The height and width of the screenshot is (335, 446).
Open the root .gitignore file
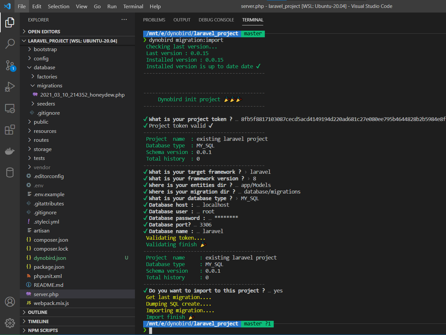point(77,212)
